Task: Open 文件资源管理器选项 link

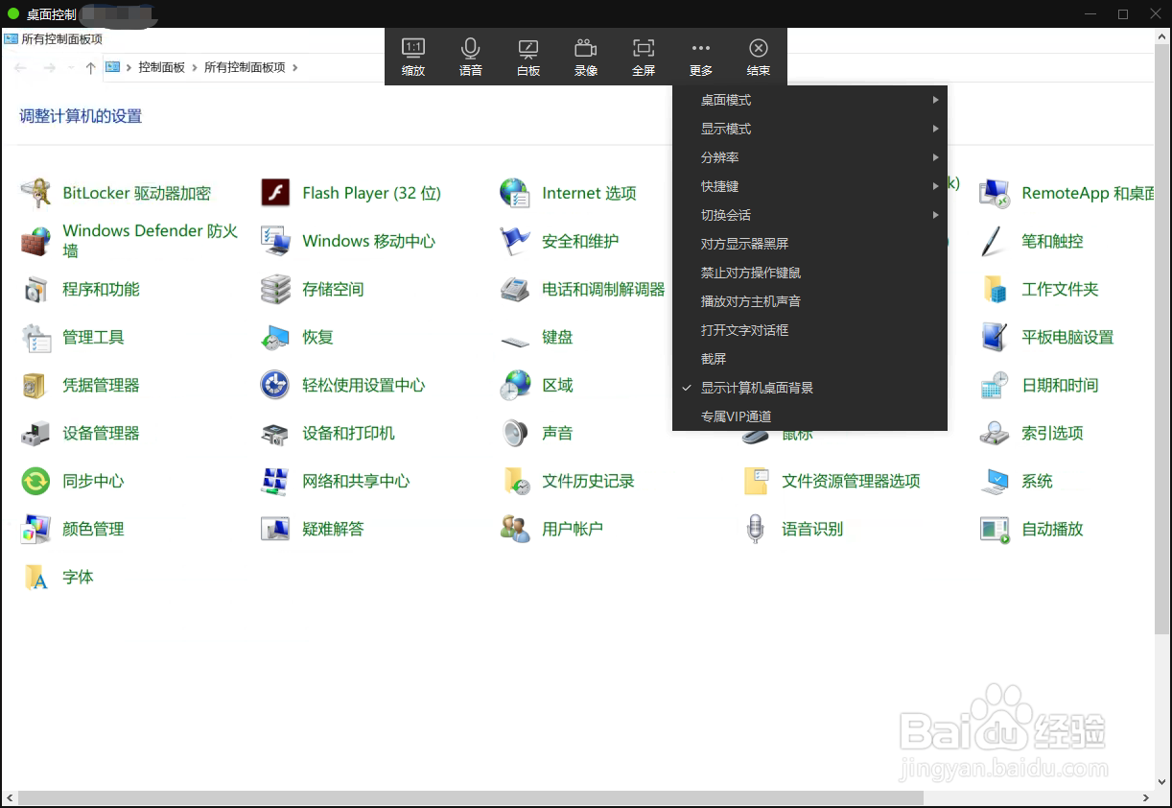Action: pos(851,481)
